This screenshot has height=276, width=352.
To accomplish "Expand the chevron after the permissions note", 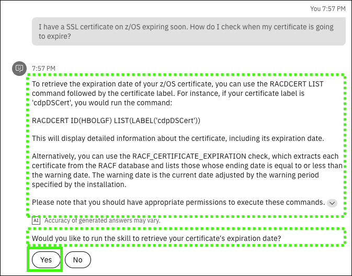I will pyautogui.click(x=332, y=203).
